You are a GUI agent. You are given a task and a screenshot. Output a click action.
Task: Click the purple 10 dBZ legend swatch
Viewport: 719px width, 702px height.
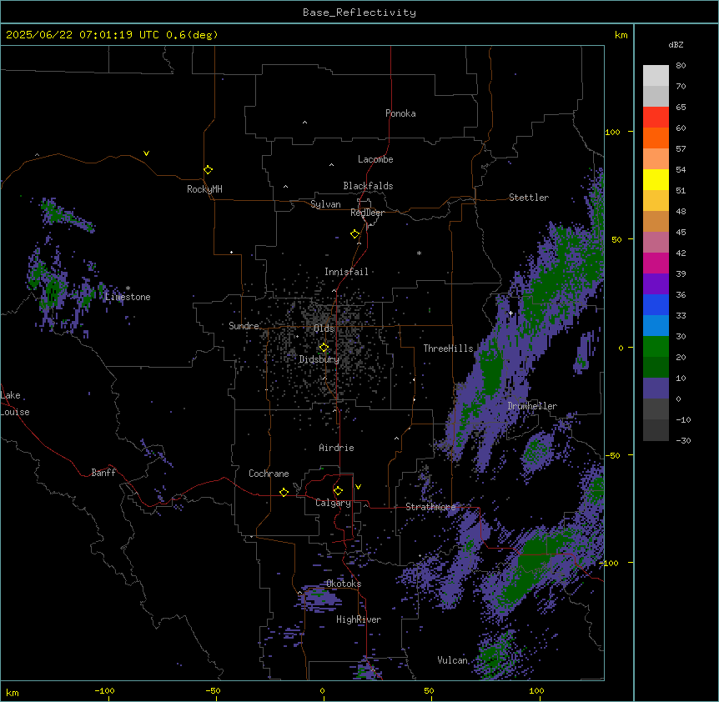click(x=656, y=389)
